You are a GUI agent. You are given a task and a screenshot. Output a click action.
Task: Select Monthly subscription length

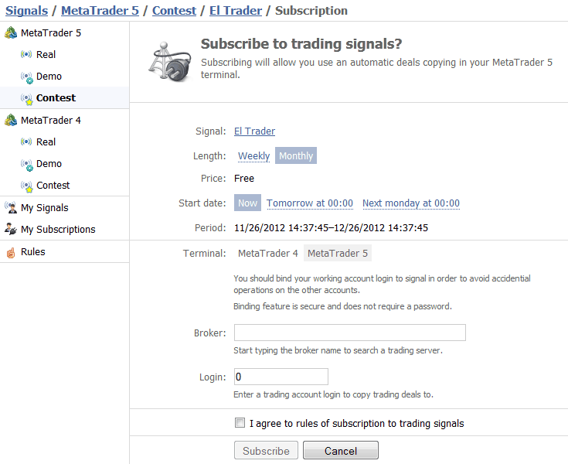tap(296, 156)
